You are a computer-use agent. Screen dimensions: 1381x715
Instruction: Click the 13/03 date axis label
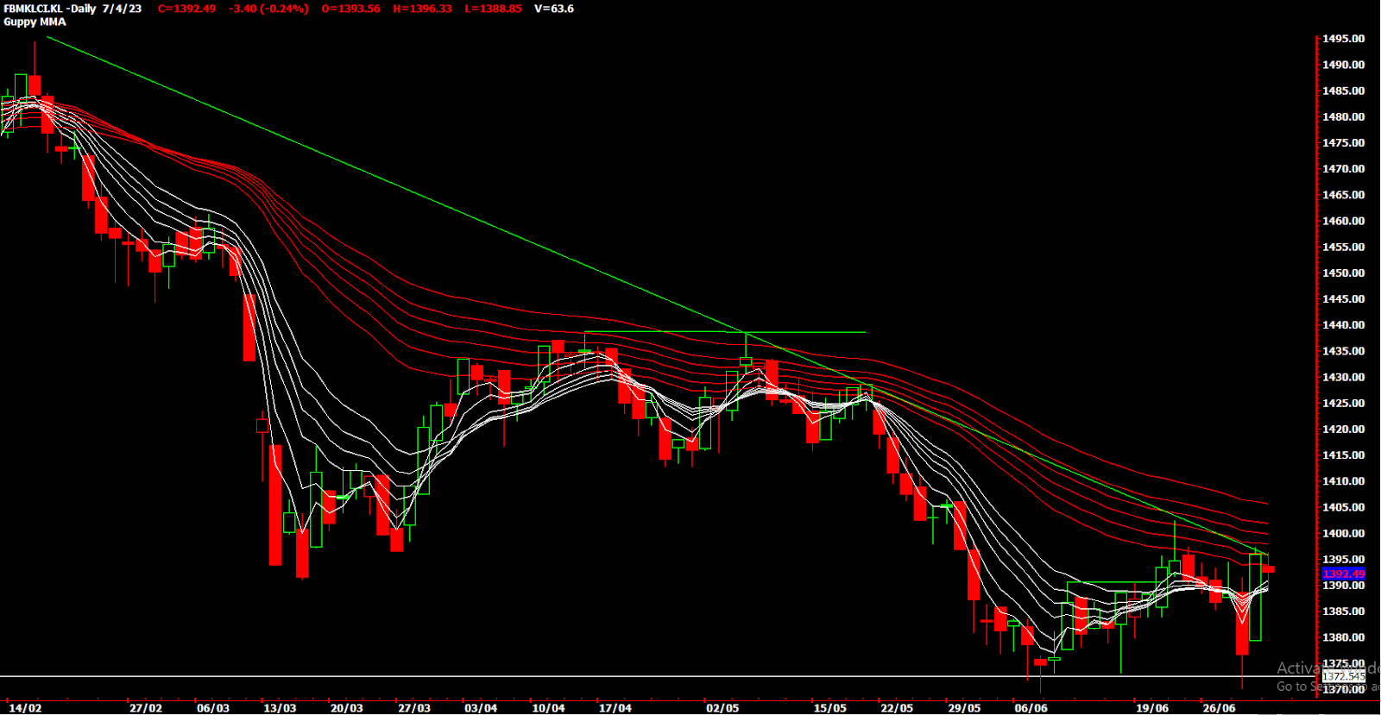click(x=280, y=708)
